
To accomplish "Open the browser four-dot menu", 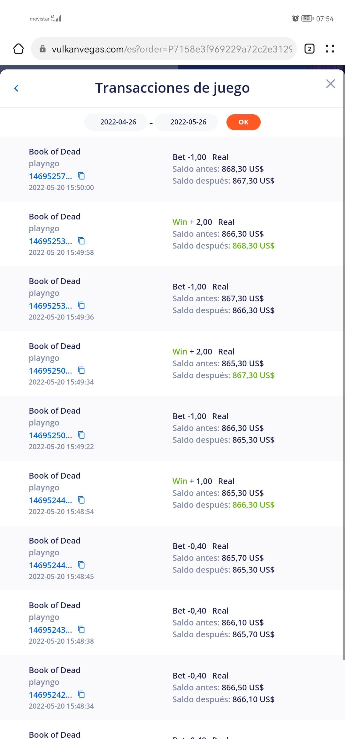I will point(330,49).
